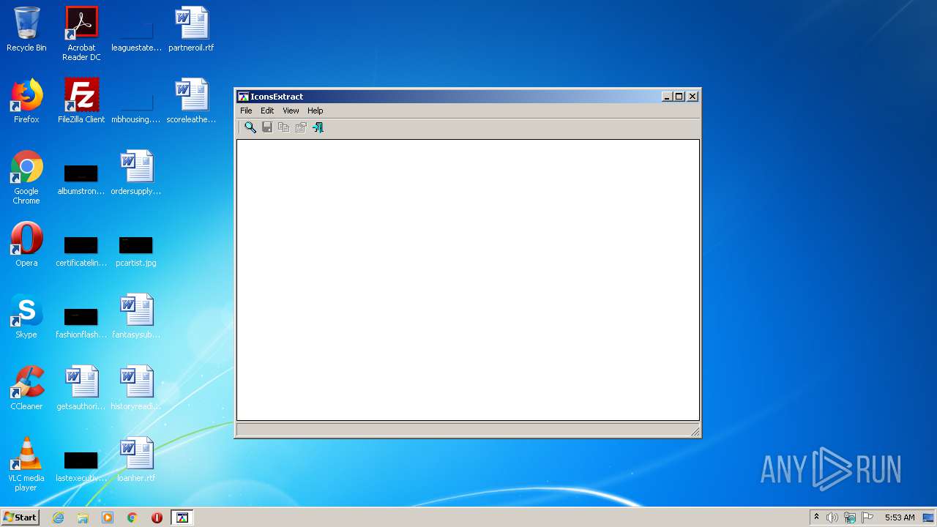The image size is (937, 527).
Task: Click the Search For Icons magnifier button
Action: point(250,127)
